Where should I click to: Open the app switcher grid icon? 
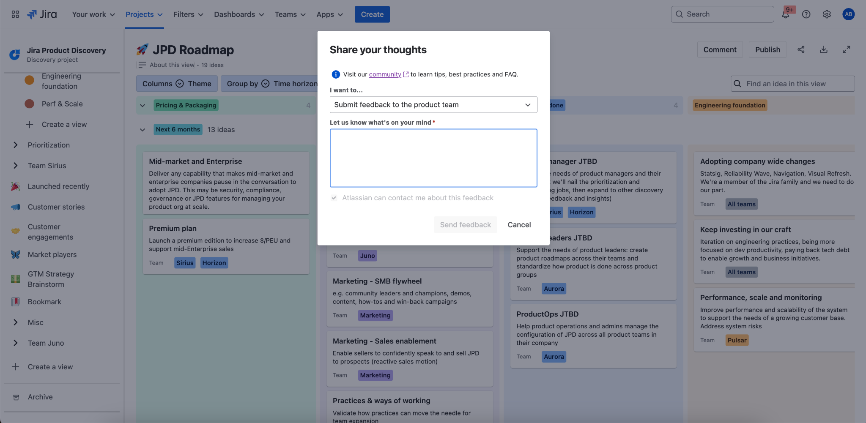15,14
